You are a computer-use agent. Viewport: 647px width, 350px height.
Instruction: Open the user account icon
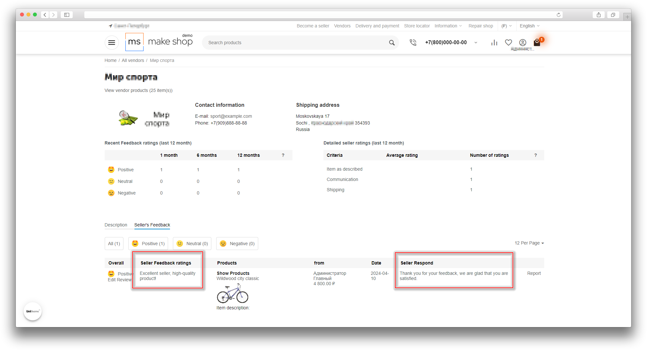coord(523,43)
